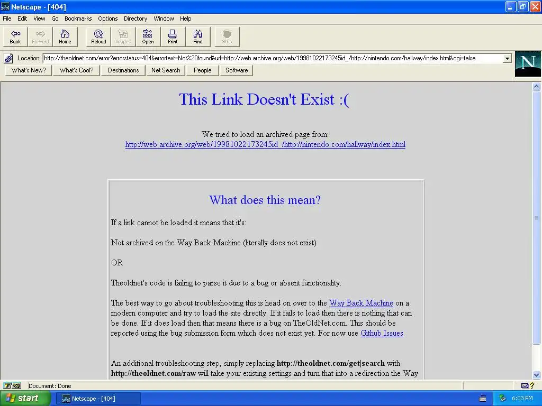Open the Github Issues link

click(x=382, y=333)
